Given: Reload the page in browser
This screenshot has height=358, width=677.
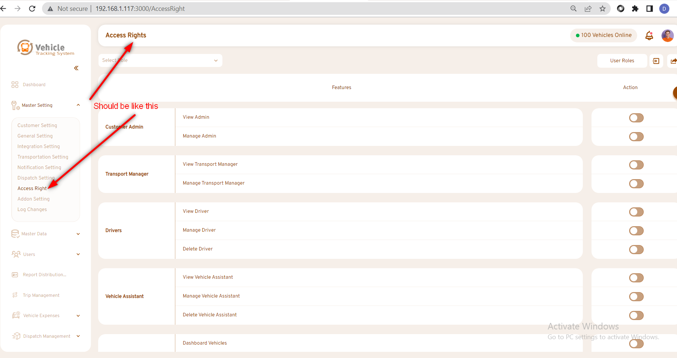Looking at the screenshot, I should [32, 9].
